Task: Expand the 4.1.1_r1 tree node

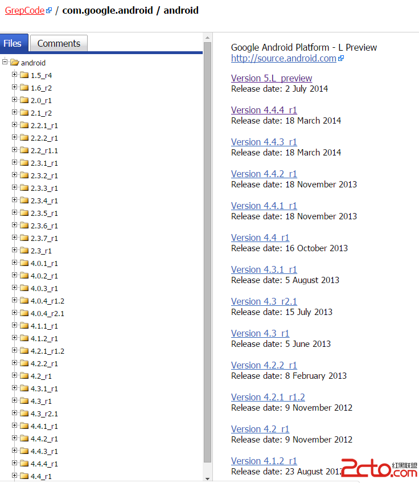Action: [14, 325]
